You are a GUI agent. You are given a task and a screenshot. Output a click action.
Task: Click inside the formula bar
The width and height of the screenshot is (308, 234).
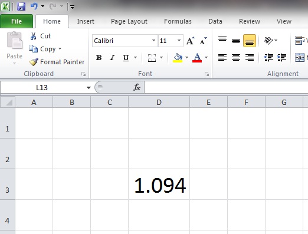click(226, 87)
